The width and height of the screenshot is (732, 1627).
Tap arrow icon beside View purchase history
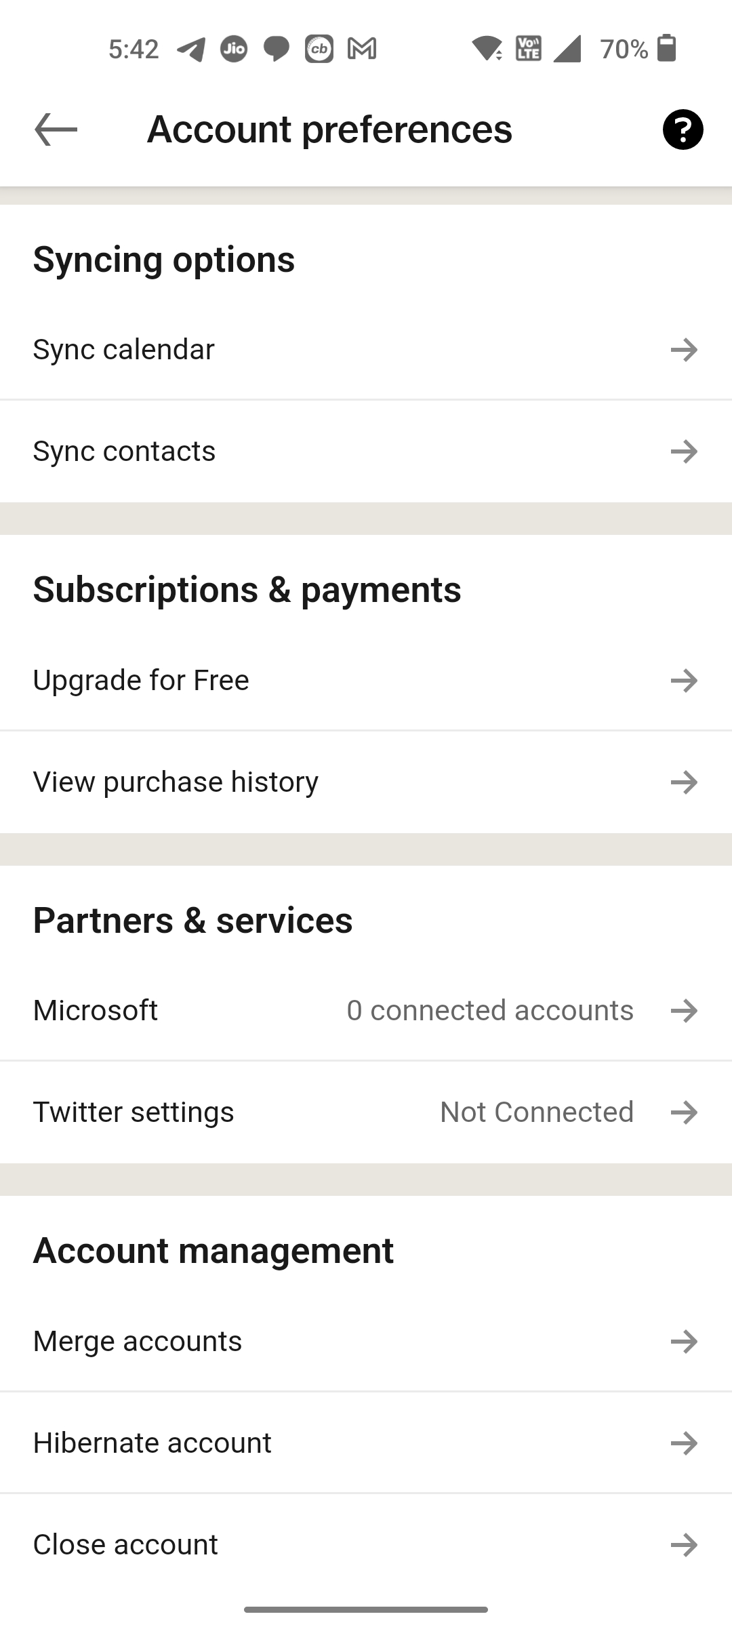(684, 782)
